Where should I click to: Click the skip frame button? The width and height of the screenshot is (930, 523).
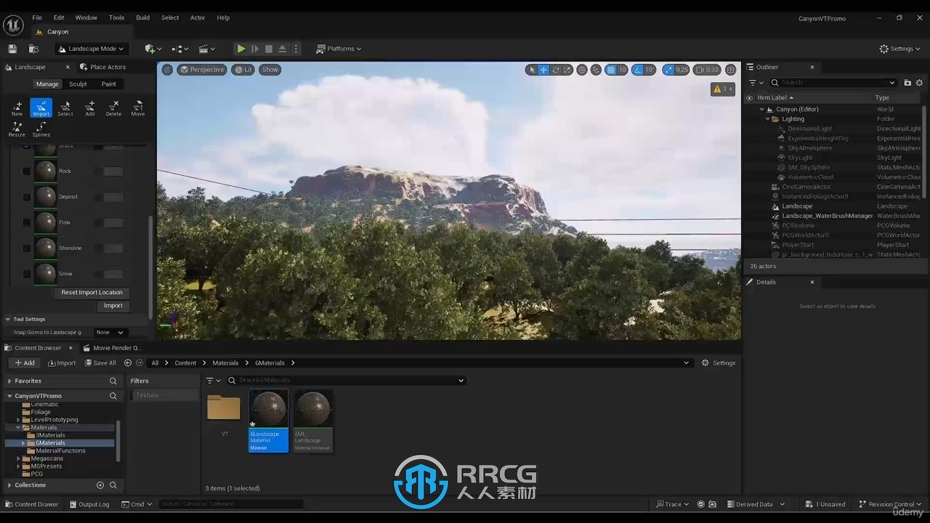pos(255,49)
